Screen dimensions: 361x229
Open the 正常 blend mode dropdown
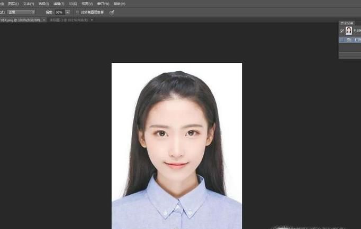tap(21, 12)
